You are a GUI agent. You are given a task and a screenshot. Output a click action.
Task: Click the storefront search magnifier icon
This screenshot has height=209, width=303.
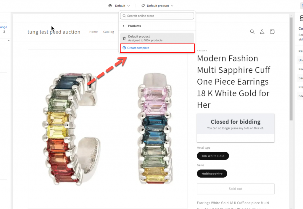[x=252, y=32]
